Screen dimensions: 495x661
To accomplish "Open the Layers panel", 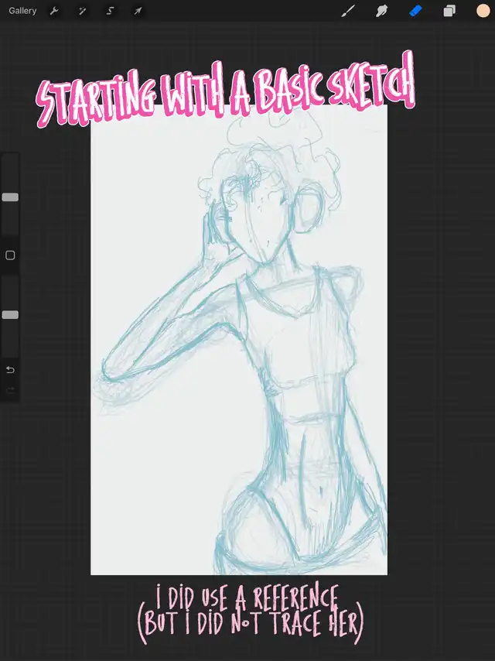I will click(x=449, y=11).
